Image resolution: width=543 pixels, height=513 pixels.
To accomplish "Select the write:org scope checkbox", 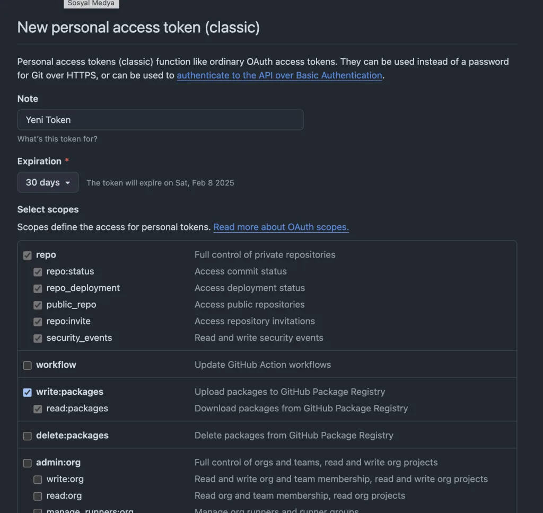I will pos(38,480).
